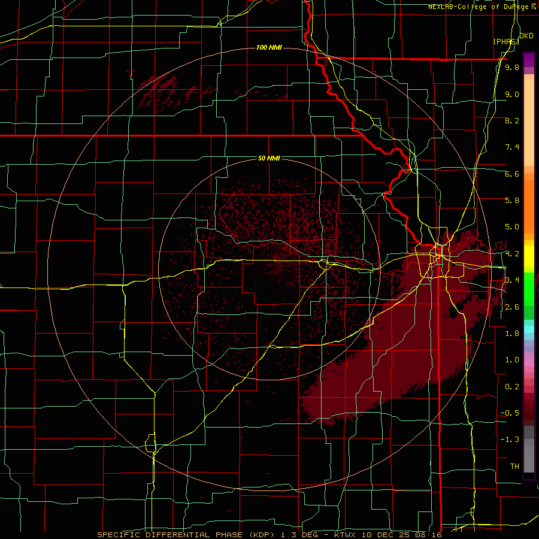Click the 1.8 value on the color scale

[x=512, y=334]
